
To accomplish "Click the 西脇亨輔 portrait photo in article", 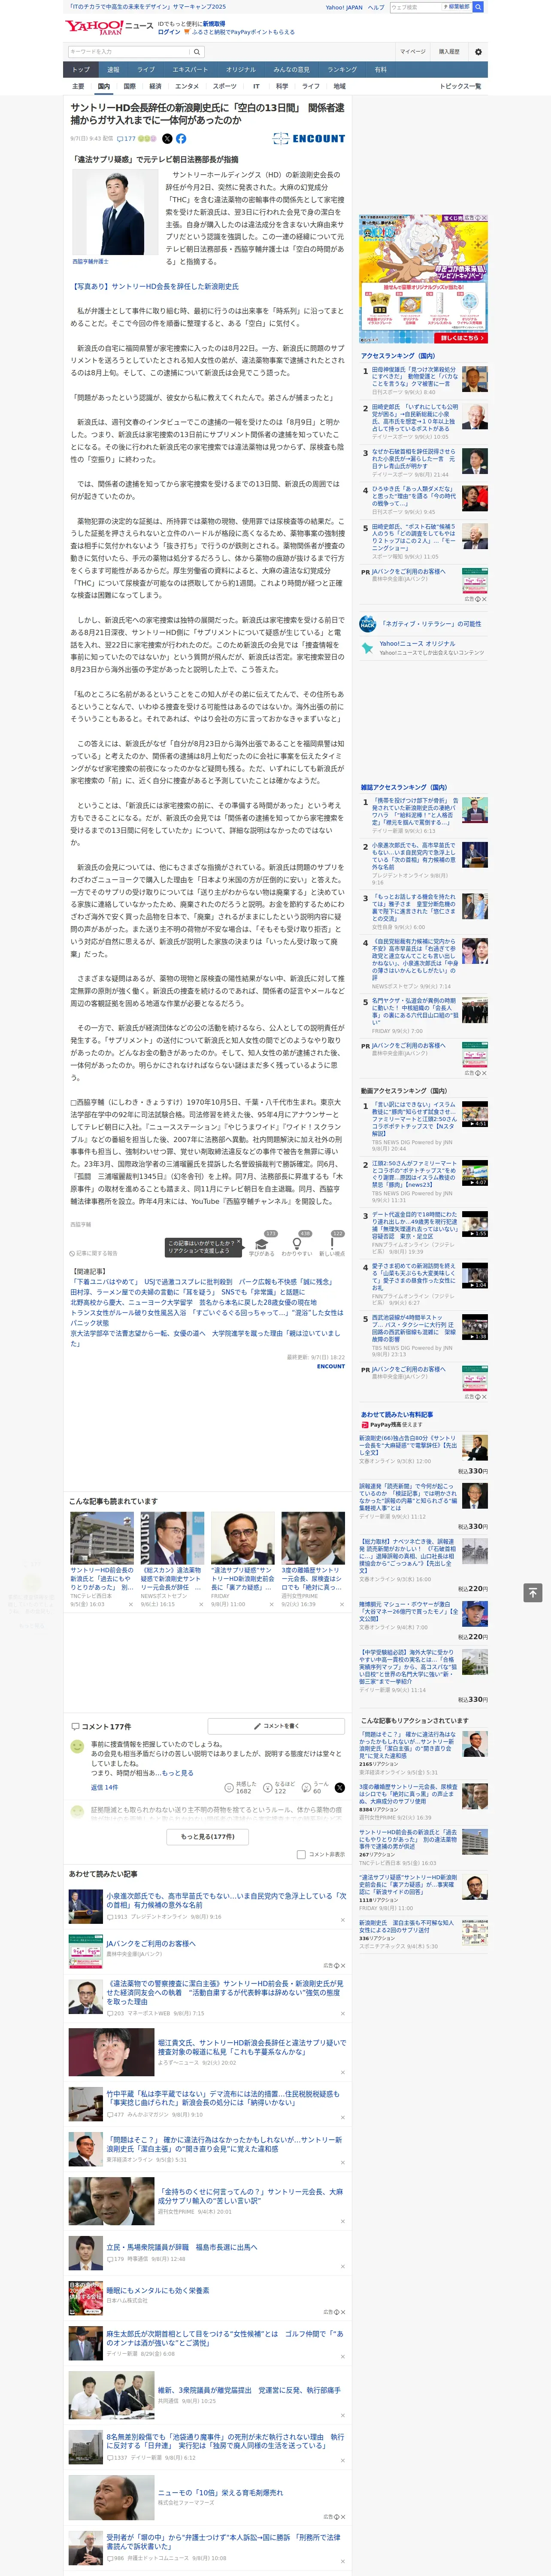I will [114, 213].
